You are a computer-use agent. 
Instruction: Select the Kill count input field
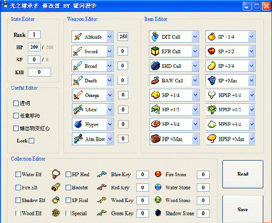39,72
